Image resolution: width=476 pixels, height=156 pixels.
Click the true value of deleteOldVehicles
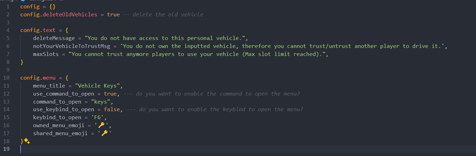tap(113, 15)
